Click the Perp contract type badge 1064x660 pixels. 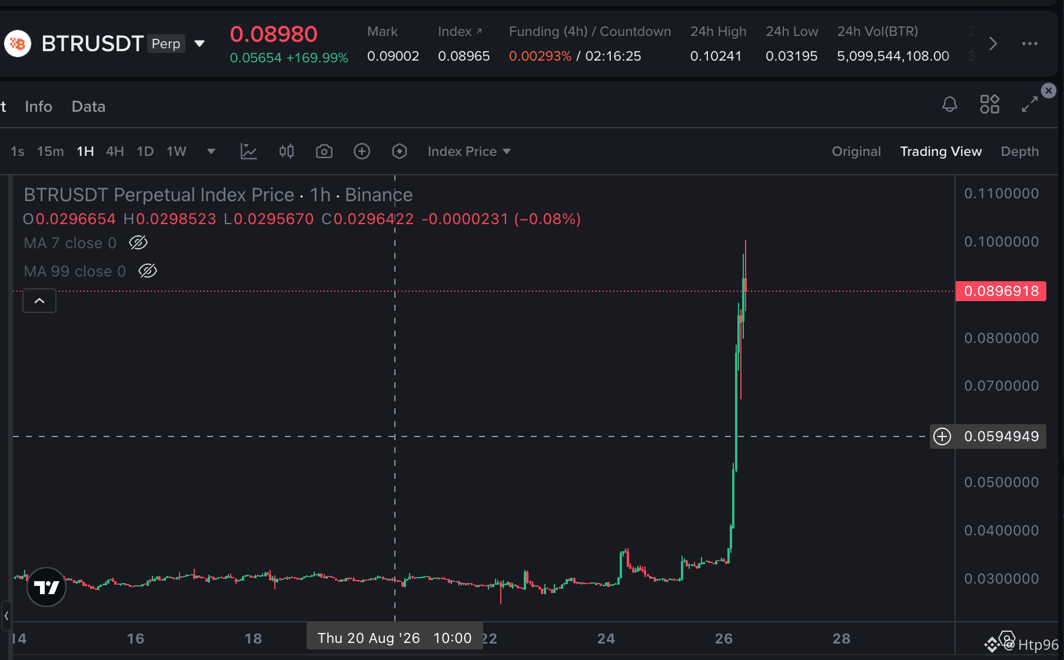coord(166,44)
